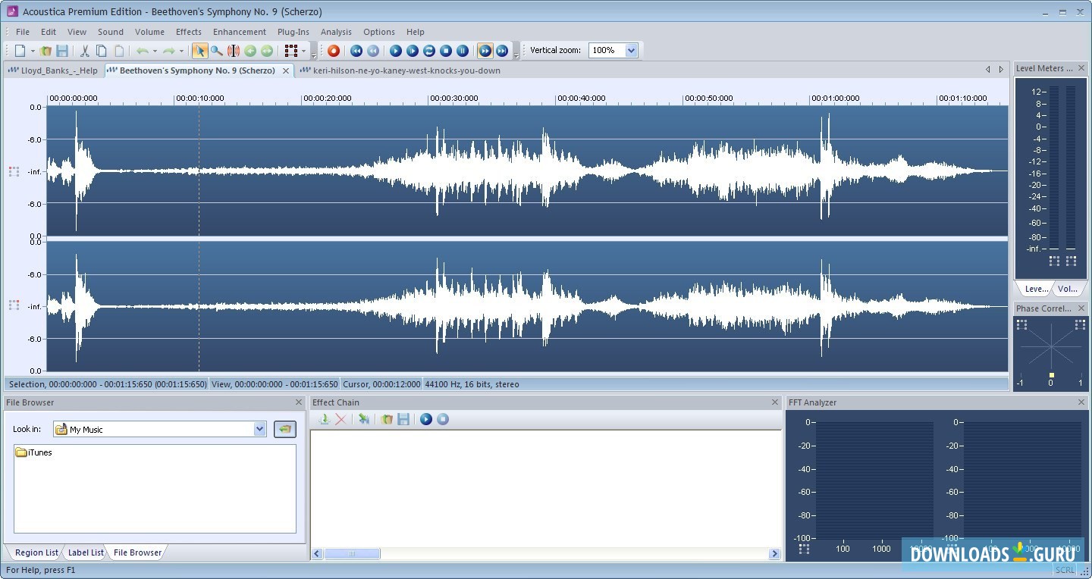Select the zoom magnifier tool
The height and width of the screenshot is (579, 1092).
point(217,51)
